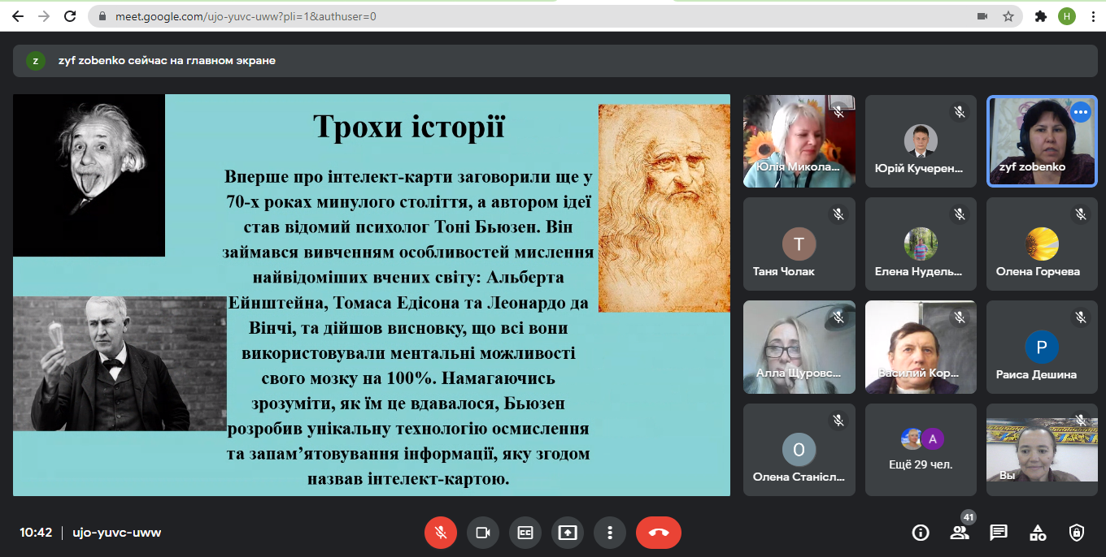Select the Юрій Кучеренко participant tile
This screenshot has height=557, width=1106.
[921, 141]
